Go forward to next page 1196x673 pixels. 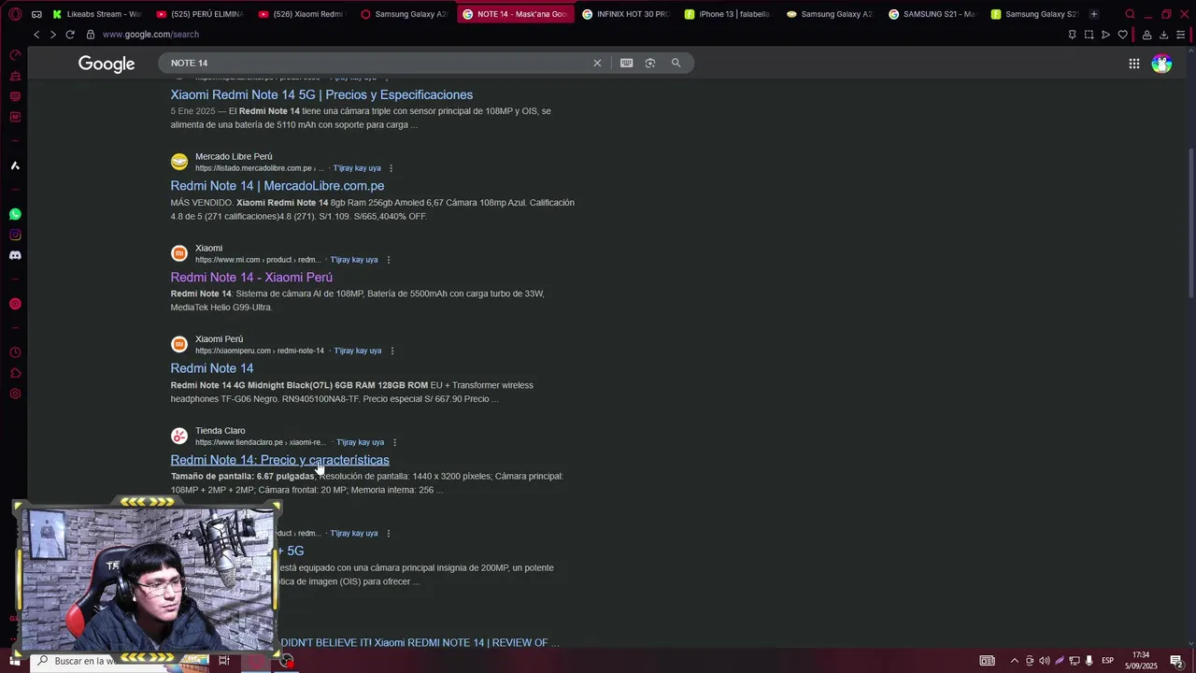coord(52,35)
